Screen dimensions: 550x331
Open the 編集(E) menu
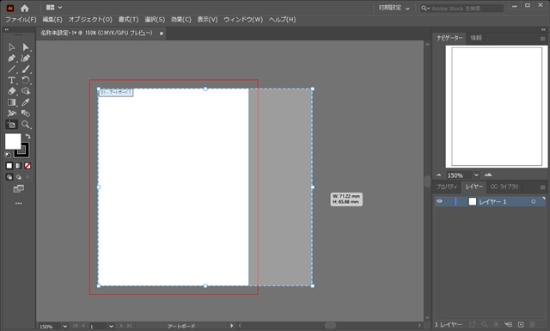click(x=52, y=20)
